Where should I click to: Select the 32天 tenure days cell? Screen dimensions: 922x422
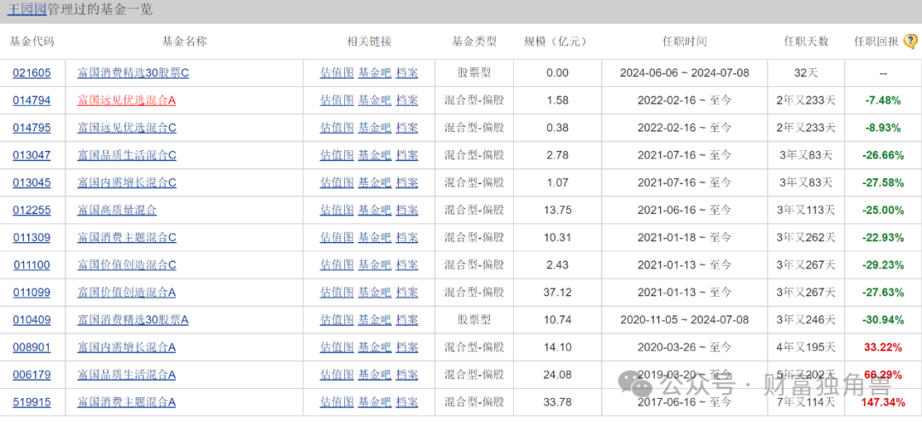pyautogui.click(x=806, y=73)
